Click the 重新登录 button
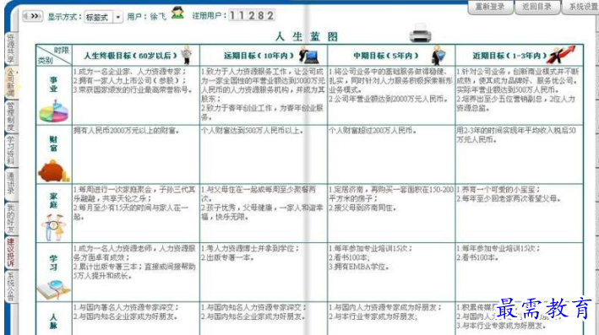 (490, 7)
